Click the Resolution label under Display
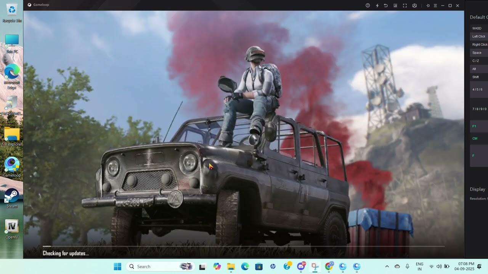This screenshot has width=488, height=274. (x=478, y=199)
